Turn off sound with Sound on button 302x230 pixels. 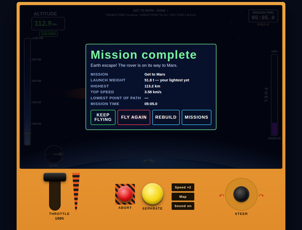pos(183,206)
